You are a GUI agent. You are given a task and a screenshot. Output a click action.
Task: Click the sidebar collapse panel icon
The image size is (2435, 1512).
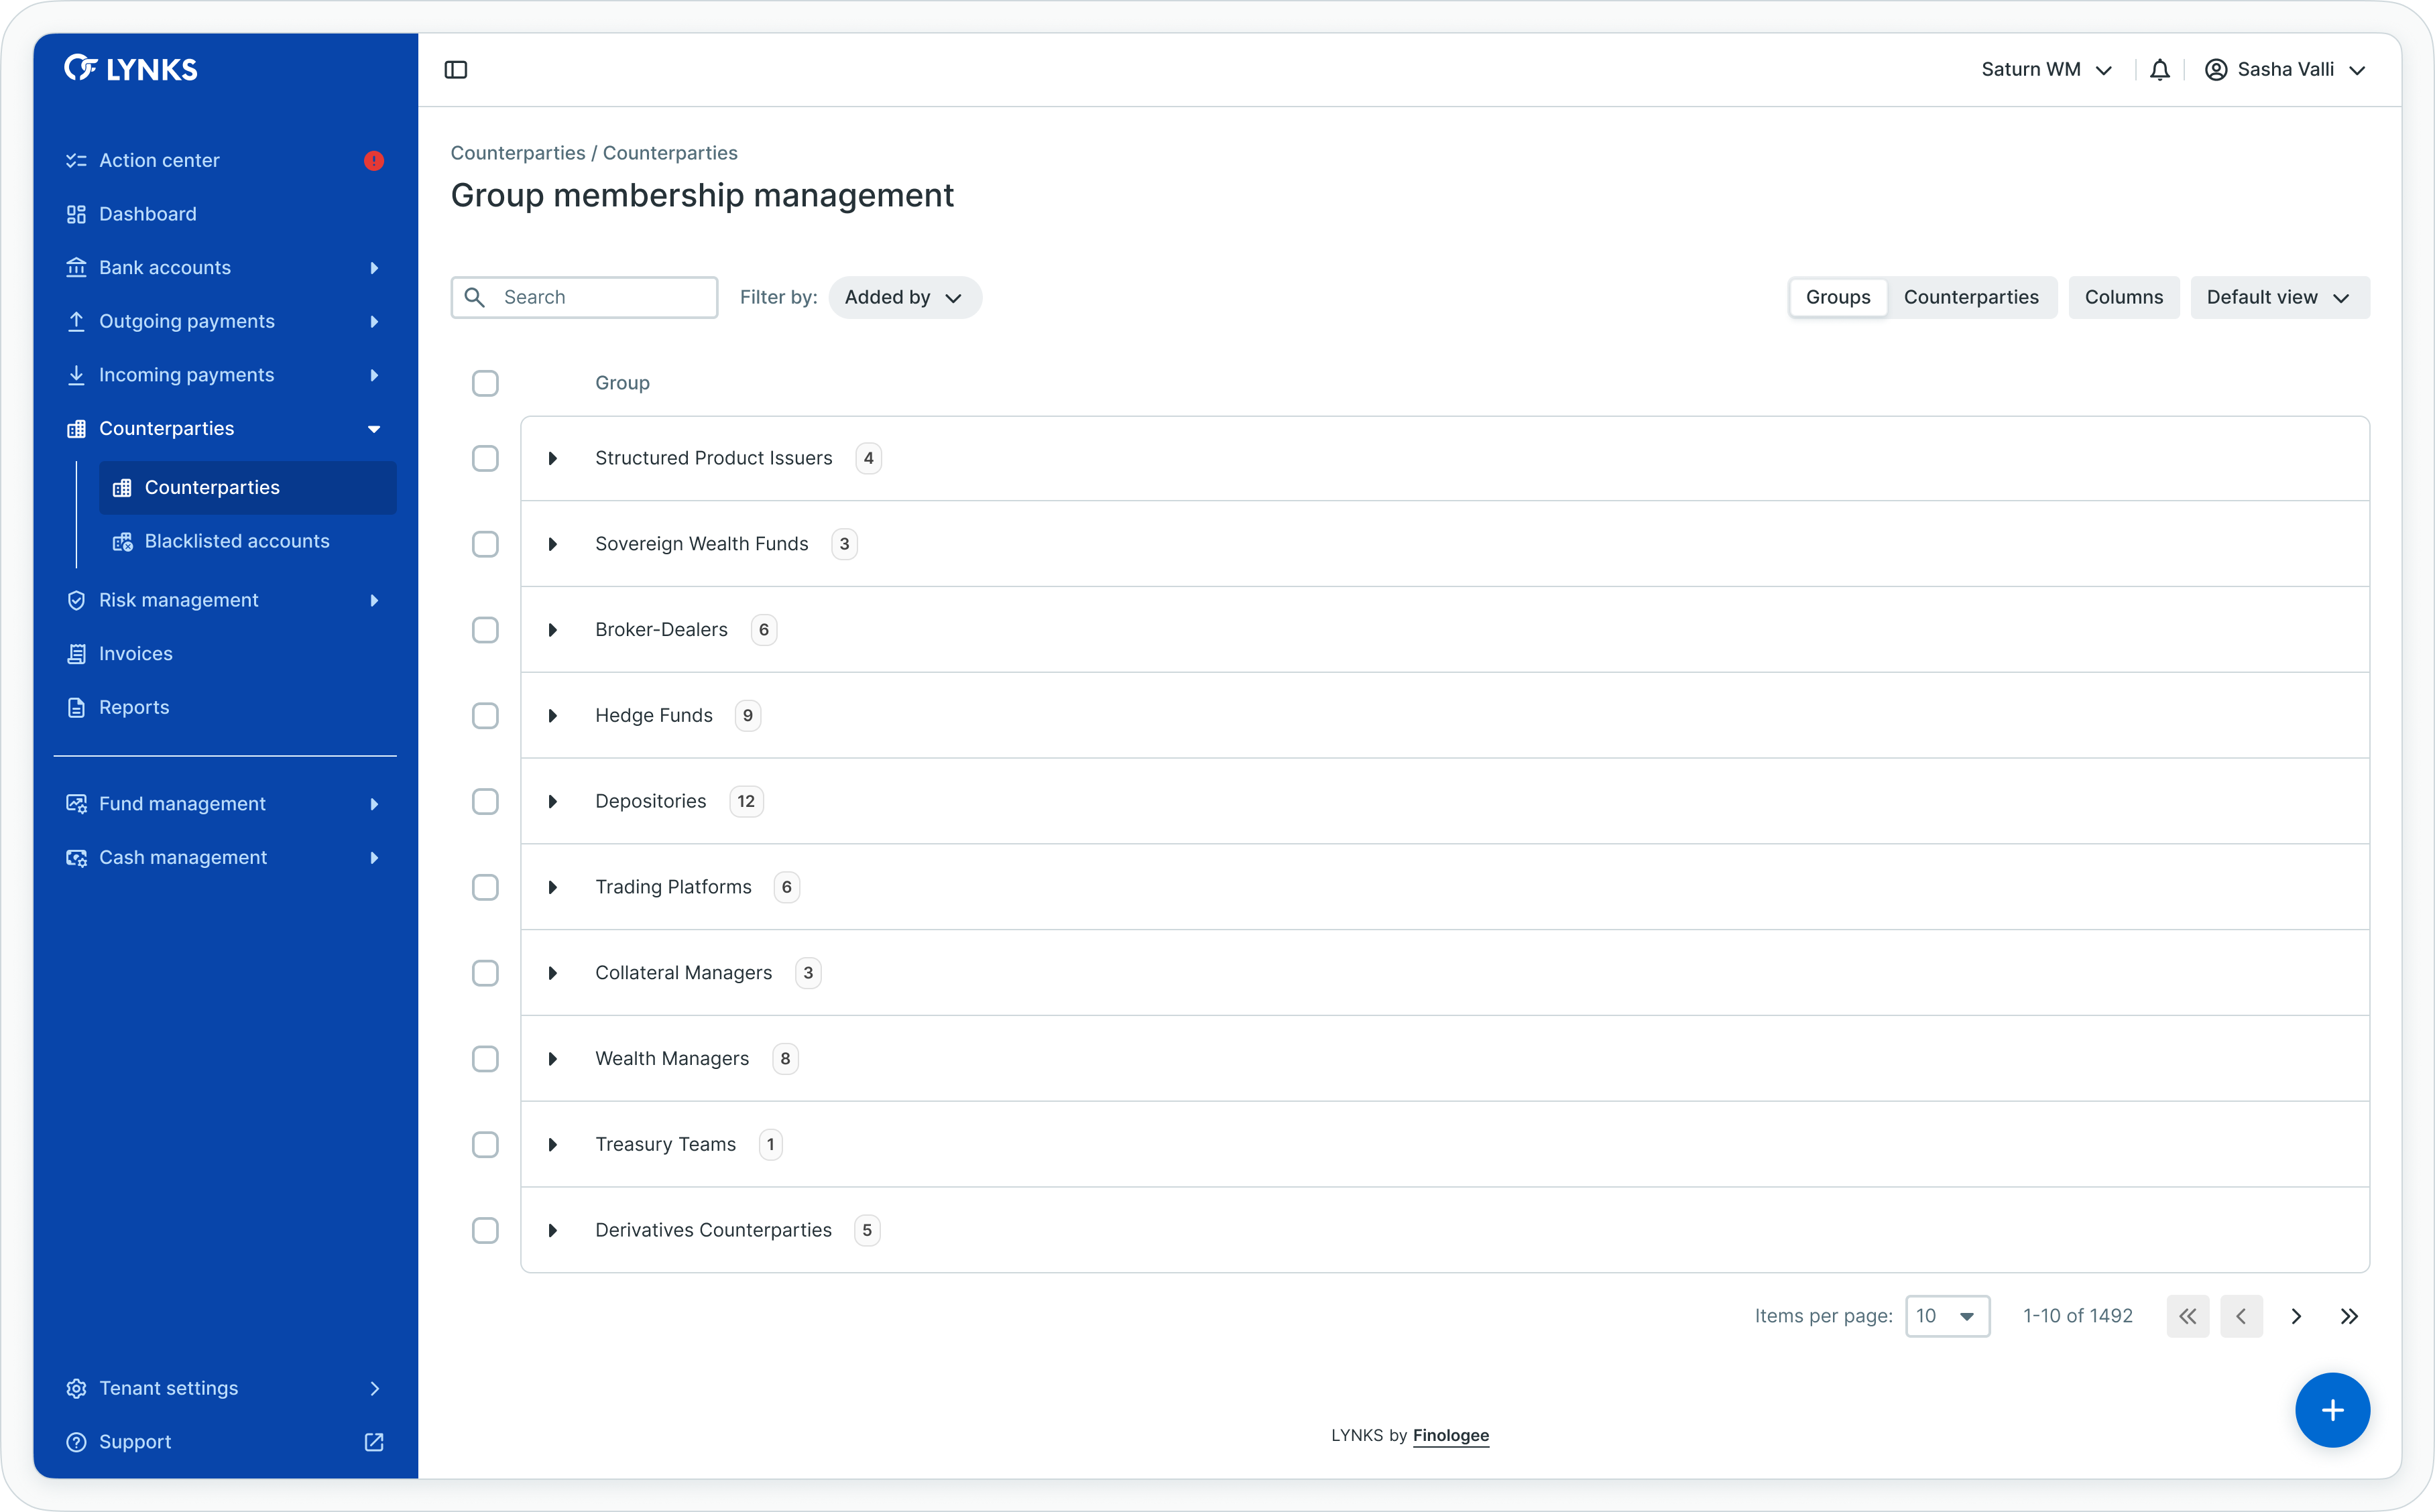coord(456,70)
